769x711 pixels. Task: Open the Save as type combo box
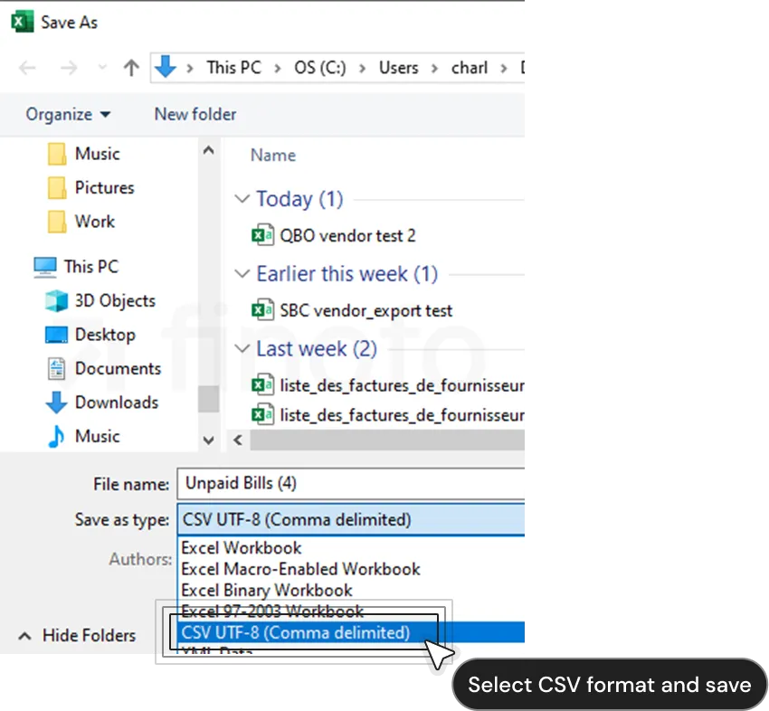(351, 520)
